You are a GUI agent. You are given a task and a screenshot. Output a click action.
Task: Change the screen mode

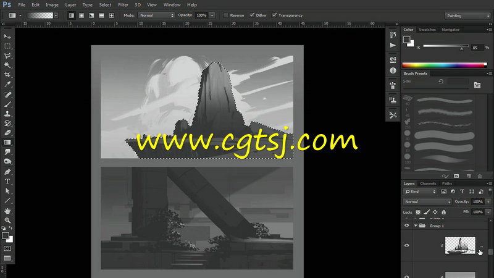[x=7, y=258]
